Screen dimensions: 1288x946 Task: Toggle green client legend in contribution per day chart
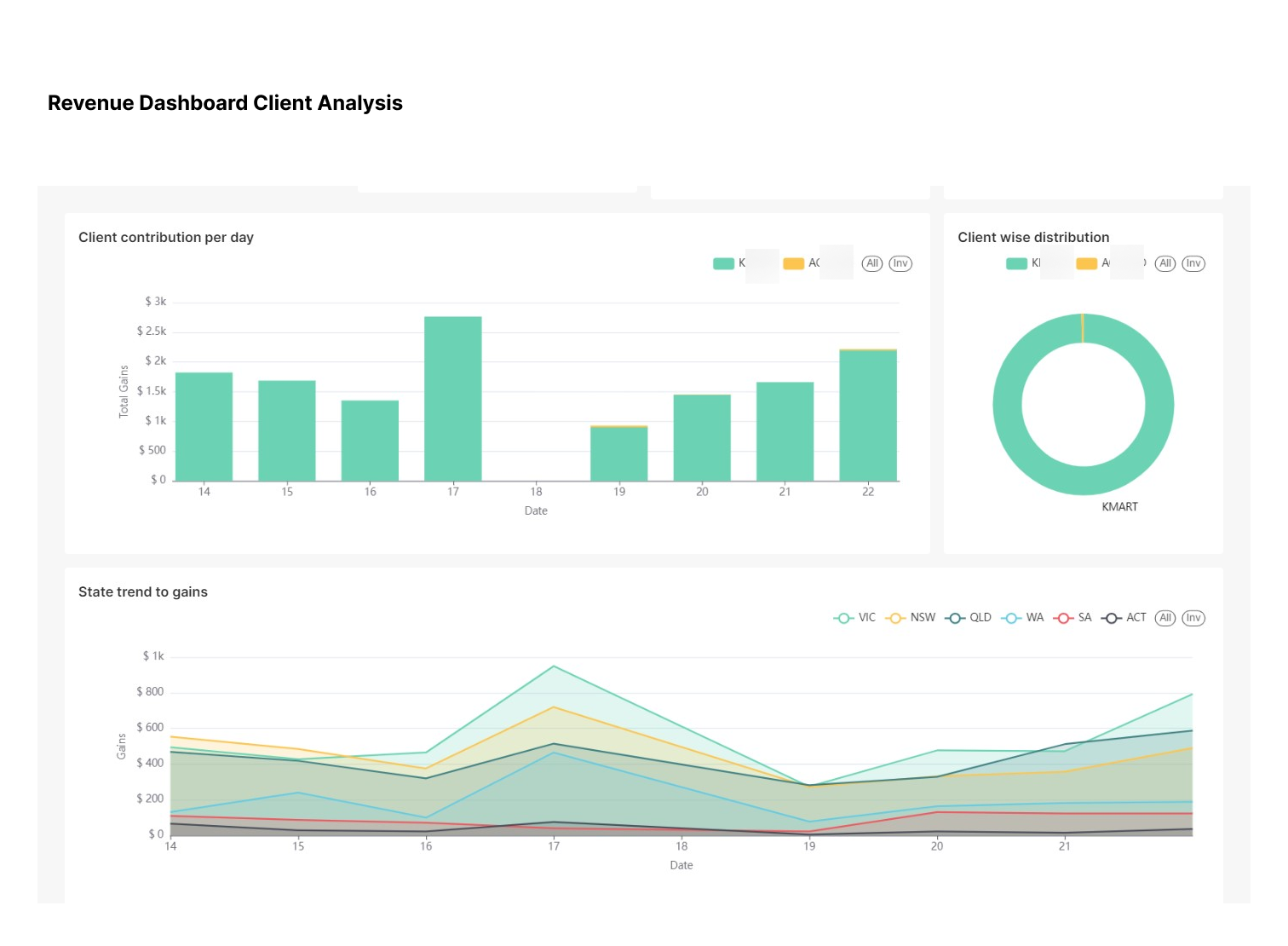729,263
